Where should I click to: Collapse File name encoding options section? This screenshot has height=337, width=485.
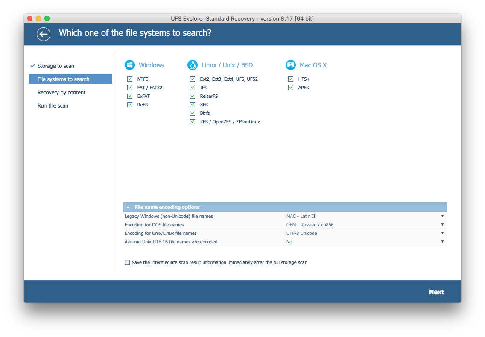[x=128, y=207]
